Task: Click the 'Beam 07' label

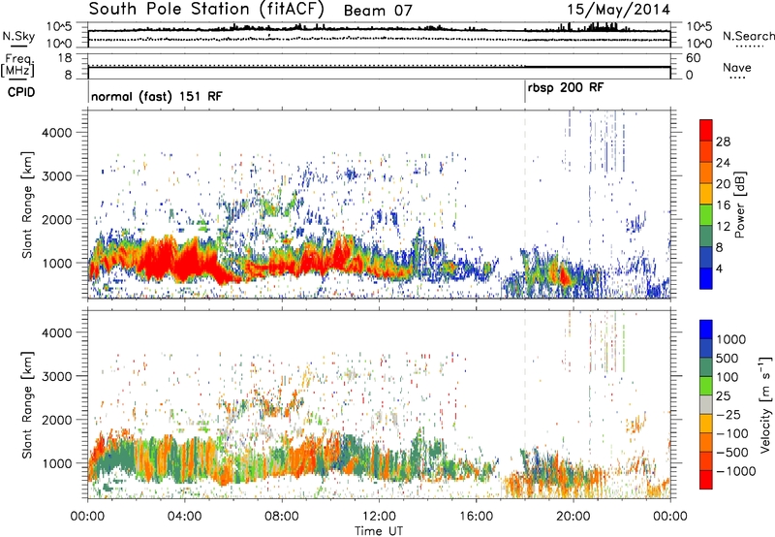Action: click(x=378, y=11)
